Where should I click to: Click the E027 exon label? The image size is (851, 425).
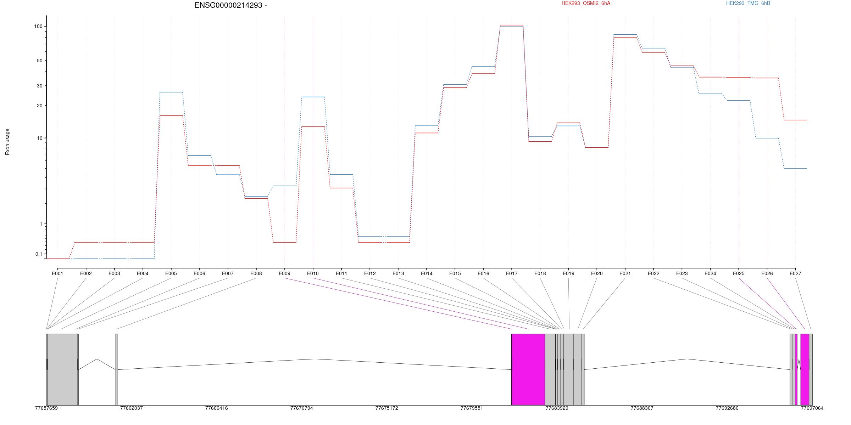pyautogui.click(x=795, y=273)
